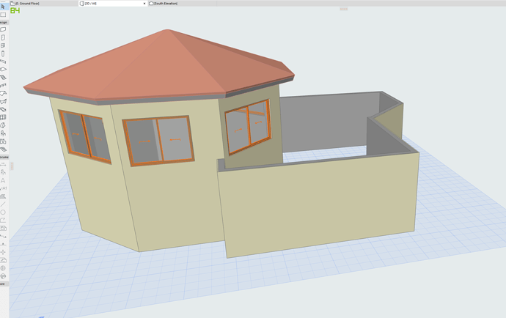Close the 3D / All tab

144,3
